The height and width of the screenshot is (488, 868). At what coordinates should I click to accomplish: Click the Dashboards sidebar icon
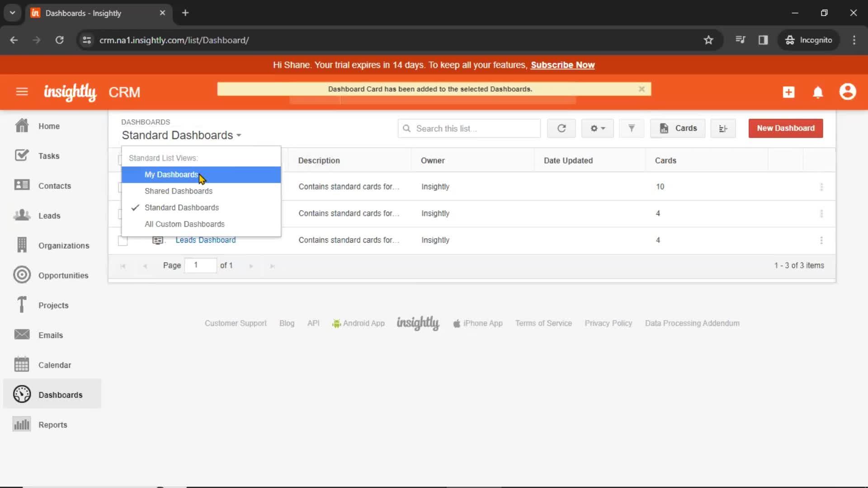[21, 394]
